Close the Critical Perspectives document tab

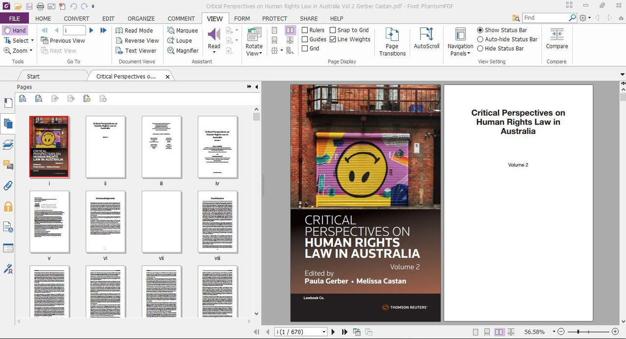point(168,77)
